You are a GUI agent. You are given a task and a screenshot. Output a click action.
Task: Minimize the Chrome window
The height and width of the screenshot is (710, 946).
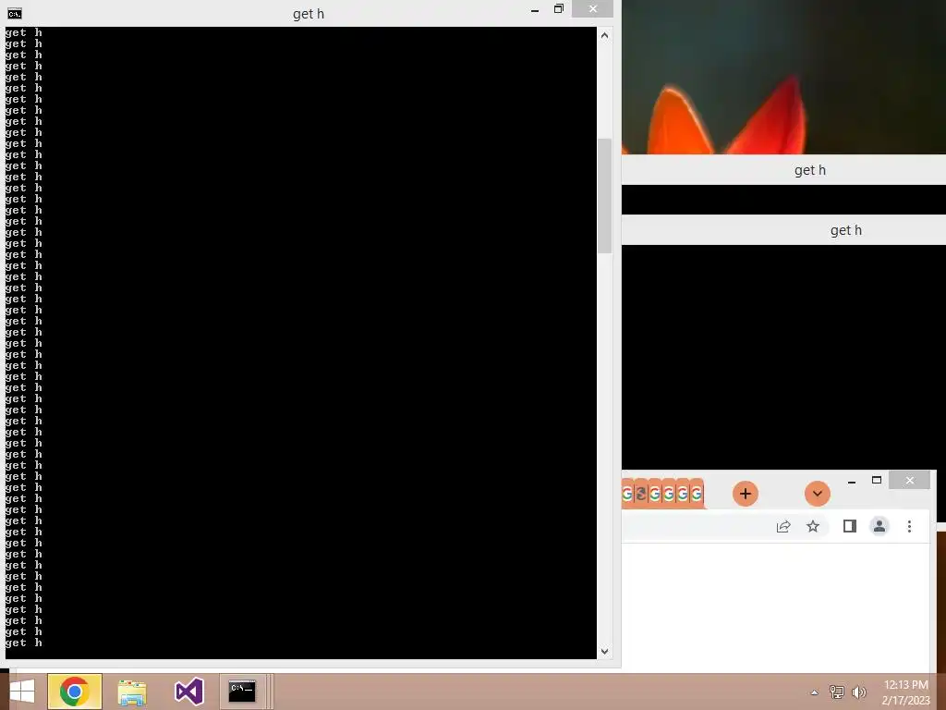(x=851, y=481)
